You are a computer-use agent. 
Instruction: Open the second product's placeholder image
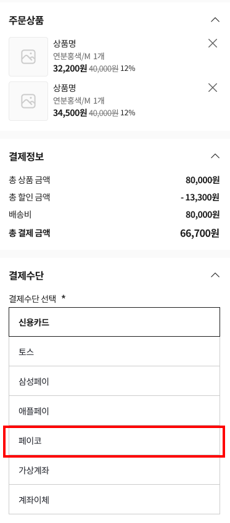click(28, 101)
